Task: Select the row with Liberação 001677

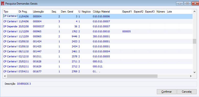Action: click(98, 71)
